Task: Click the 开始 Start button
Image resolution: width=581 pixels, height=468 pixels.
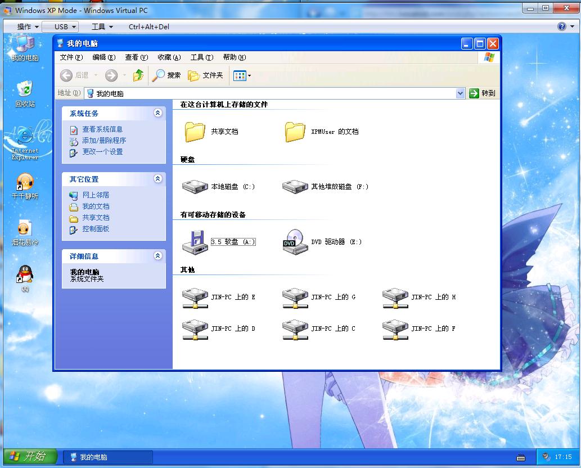Action: click(30, 456)
